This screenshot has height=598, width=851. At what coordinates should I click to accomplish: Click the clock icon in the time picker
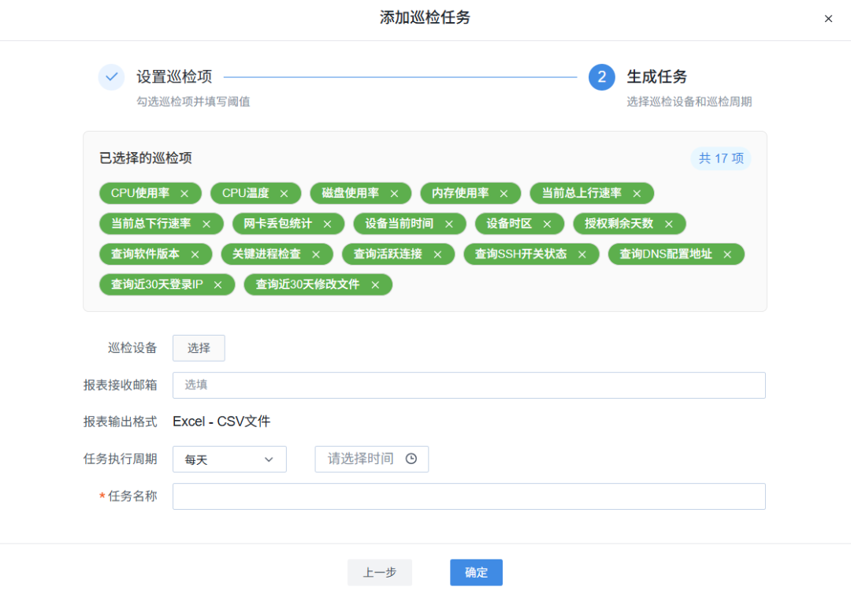(411, 459)
